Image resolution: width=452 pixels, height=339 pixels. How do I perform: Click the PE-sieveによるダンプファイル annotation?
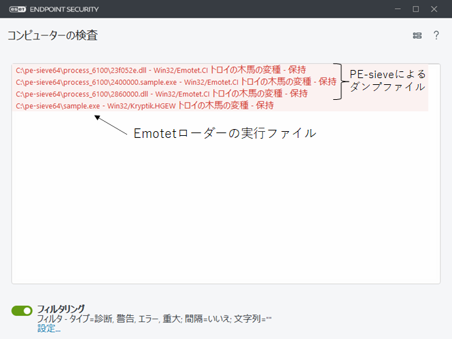[x=387, y=80]
